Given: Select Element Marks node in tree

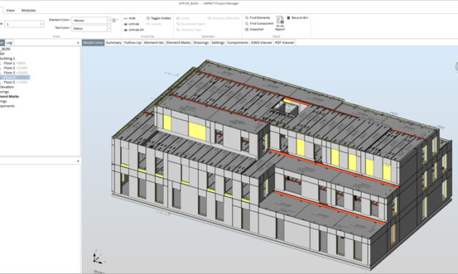Looking at the screenshot, I should click(x=9, y=96).
